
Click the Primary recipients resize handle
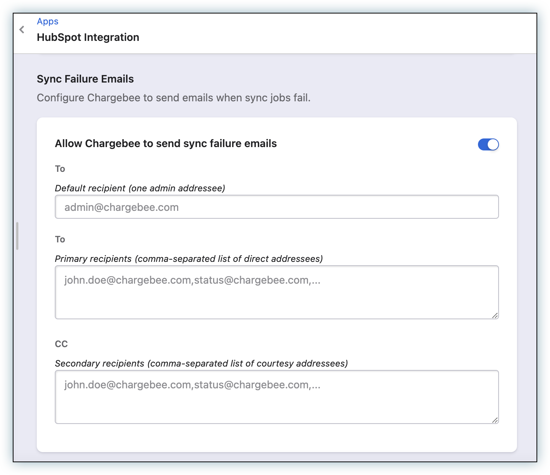(x=495, y=316)
